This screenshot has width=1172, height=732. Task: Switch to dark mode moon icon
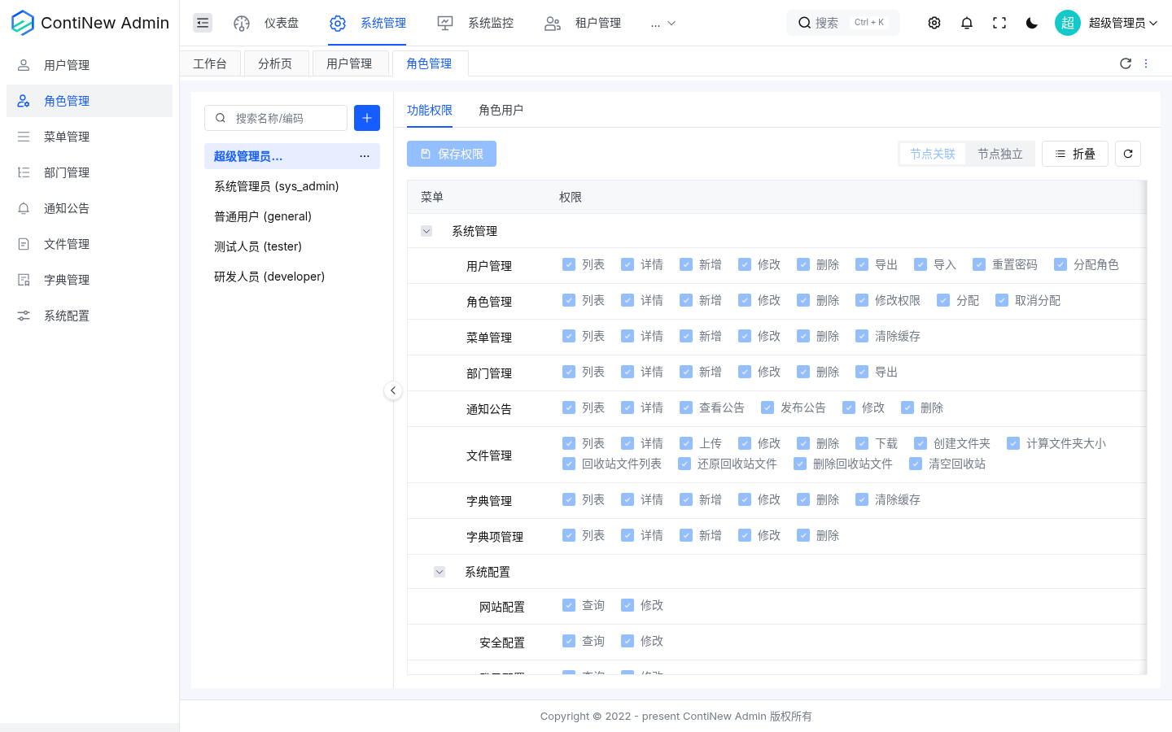point(1032,23)
